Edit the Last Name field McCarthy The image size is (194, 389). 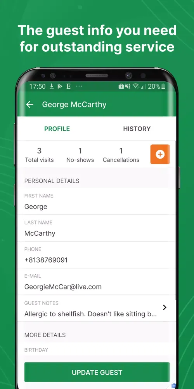[97, 228]
